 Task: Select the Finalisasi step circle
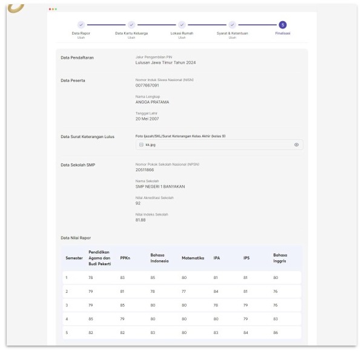click(282, 25)
